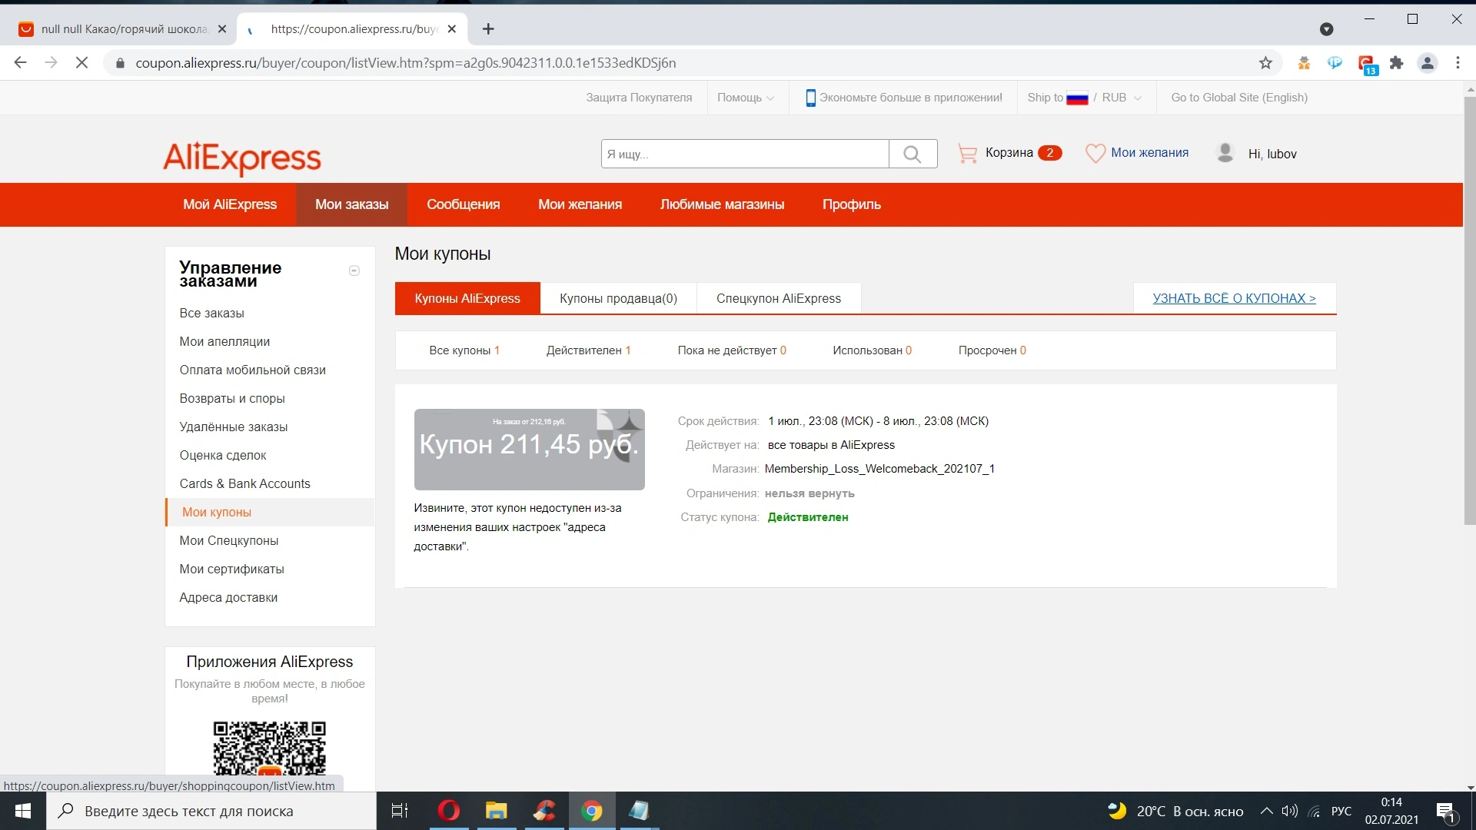Open the Профиль menu item
Viewport: 1476px width, 830px height.
(852, 204)
